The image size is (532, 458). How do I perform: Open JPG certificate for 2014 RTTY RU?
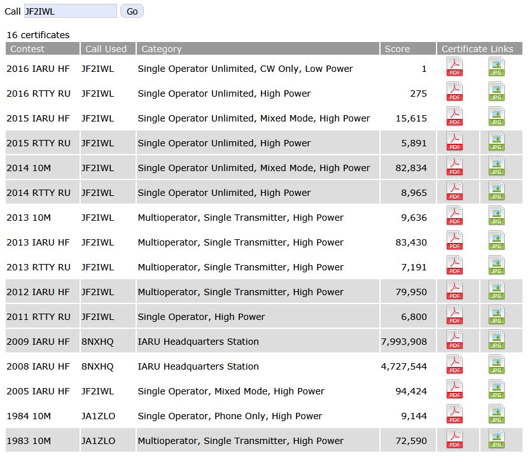[496, 191]
